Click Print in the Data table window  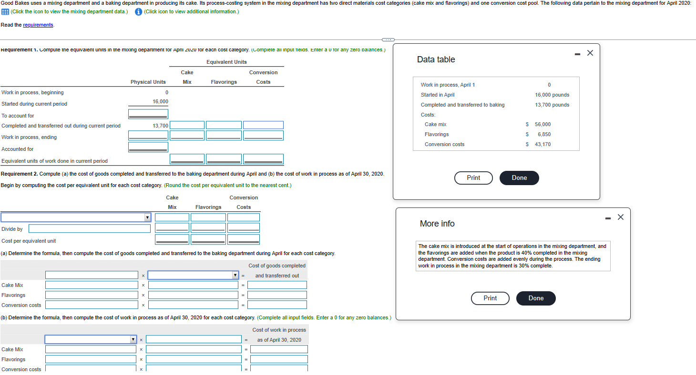[x=473, y=178]
